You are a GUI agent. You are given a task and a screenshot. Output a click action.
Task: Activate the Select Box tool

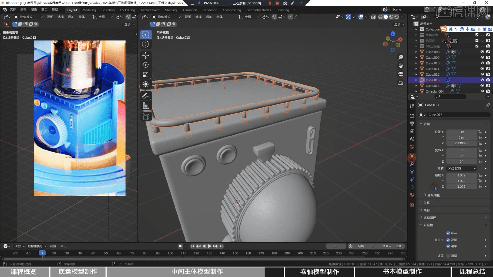(x=146, y=34)
